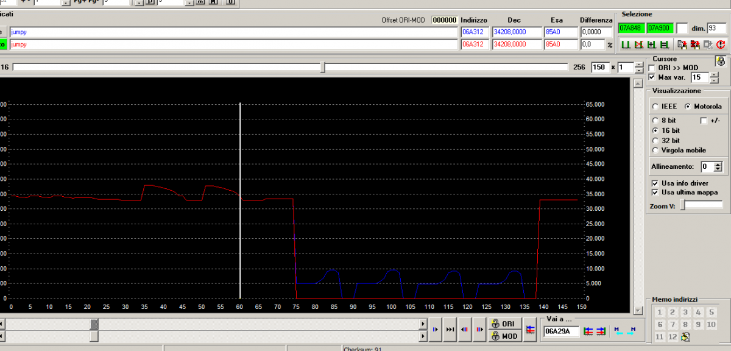Screen dimensions: 731x351
Task: Toggle the Usa ultima mappa checkbox
Action: pos(655,192)
